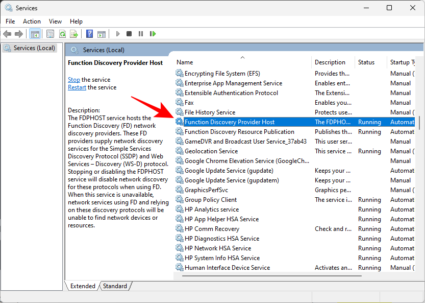Screen dimensions: 425x303
Task: Start Service using the play icon
Action: (118, 34)
